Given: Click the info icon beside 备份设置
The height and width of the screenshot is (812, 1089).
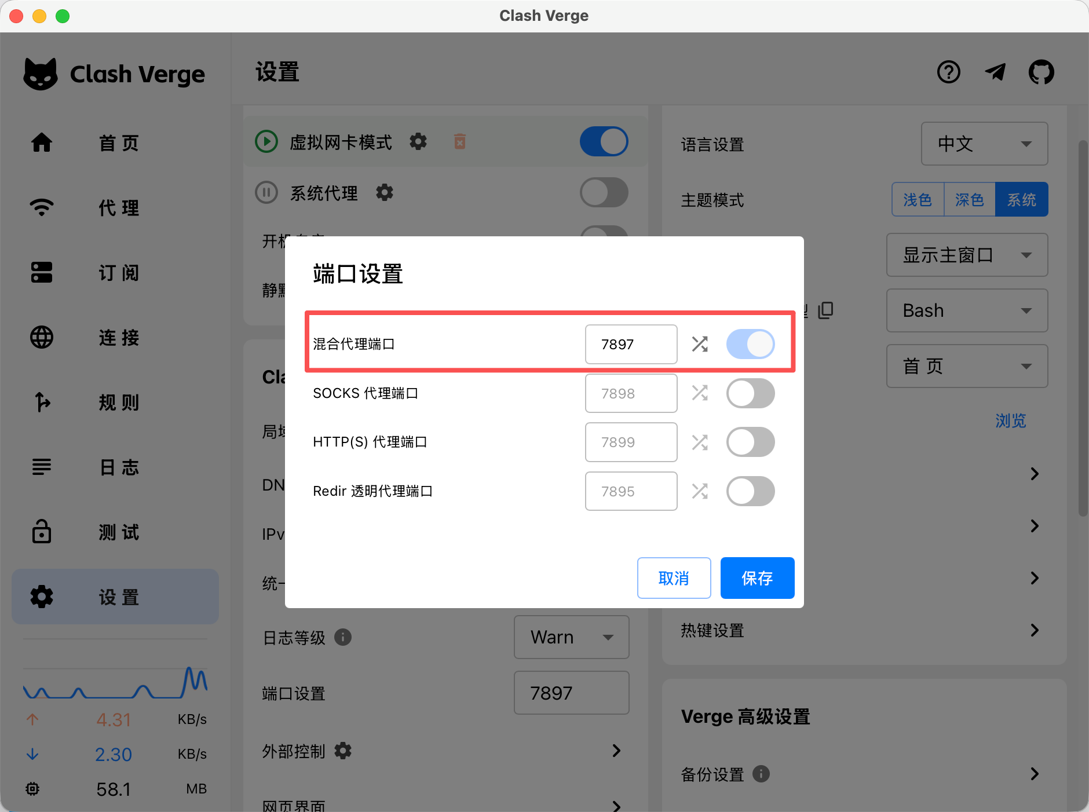Looking at the screenshot, I should [761, 774].
